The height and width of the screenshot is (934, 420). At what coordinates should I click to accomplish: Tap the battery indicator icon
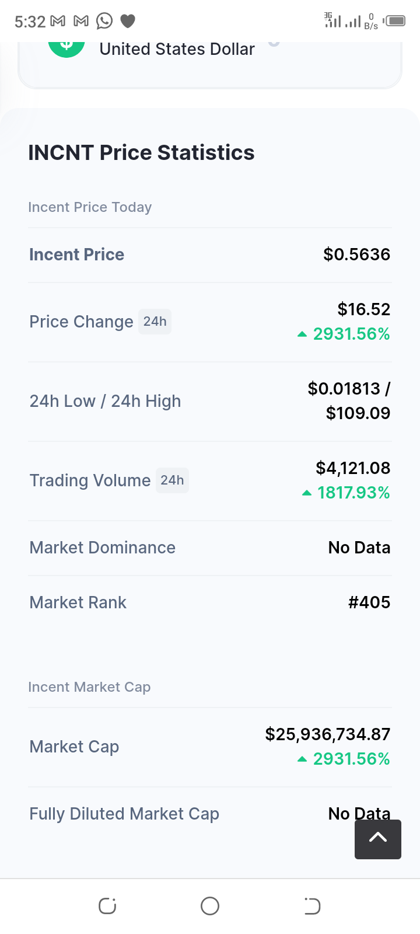[395, 21]
